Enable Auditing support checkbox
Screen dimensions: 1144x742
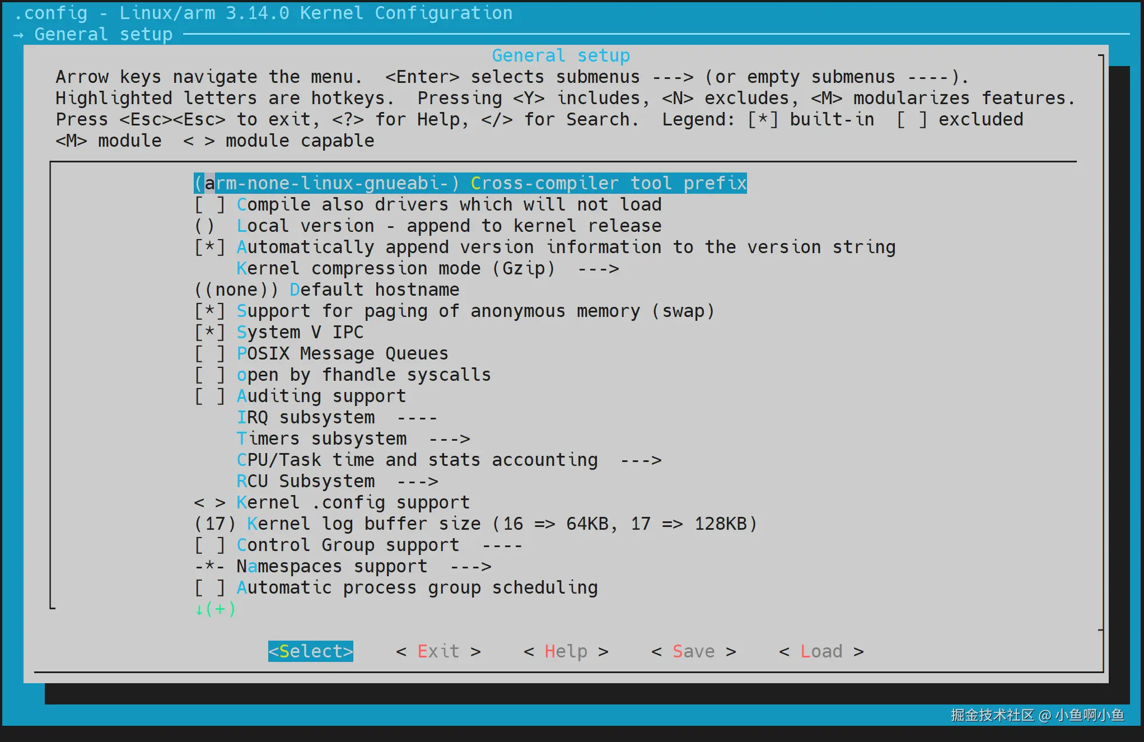pos(209,396)
